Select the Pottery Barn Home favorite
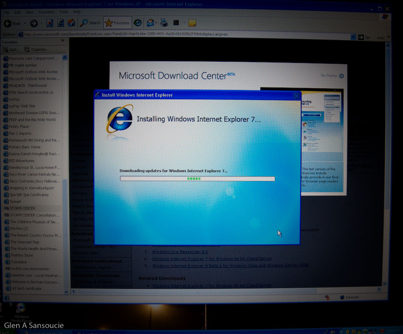Screen dimensions: 403x334 pos(25,147)
